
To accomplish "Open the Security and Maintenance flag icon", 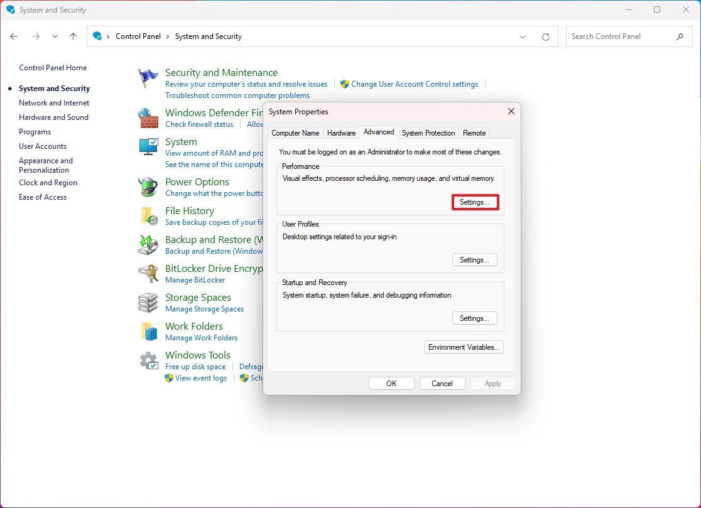I will 147,77.
